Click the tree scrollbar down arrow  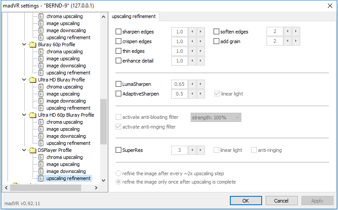[103, 181]
